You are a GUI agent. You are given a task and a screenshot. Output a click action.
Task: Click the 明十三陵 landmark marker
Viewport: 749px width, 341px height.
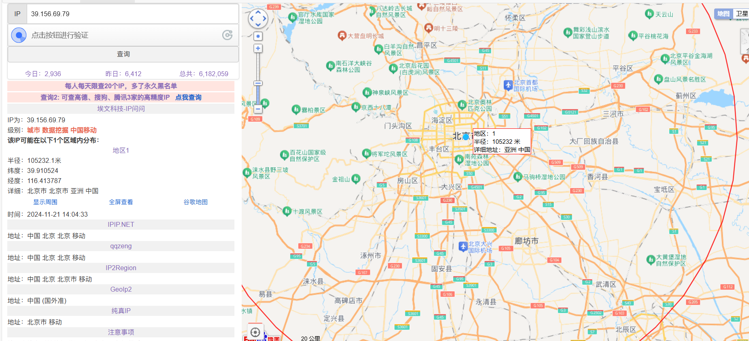(x=428, y=28)
